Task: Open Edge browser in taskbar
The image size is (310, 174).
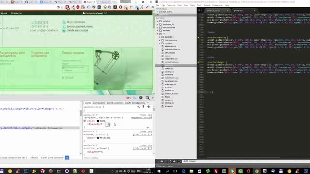Action: 183,171
